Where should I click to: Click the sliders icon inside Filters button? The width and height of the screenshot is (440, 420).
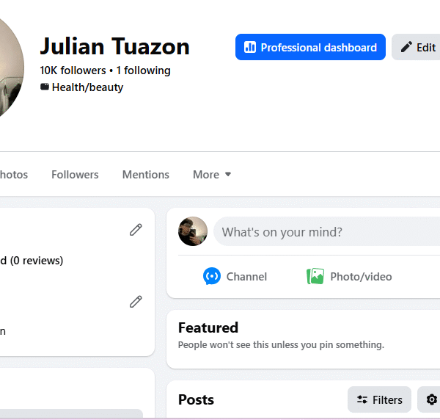click(x=362, y=399)
